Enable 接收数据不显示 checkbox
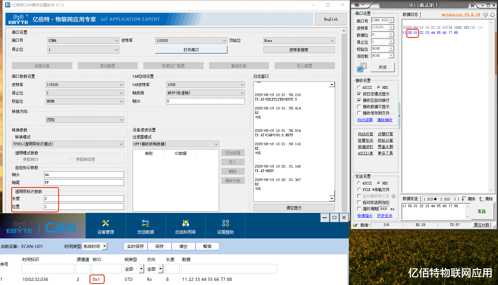The width and height of the screenshot is (498, 285). click(x=359, y=107)
